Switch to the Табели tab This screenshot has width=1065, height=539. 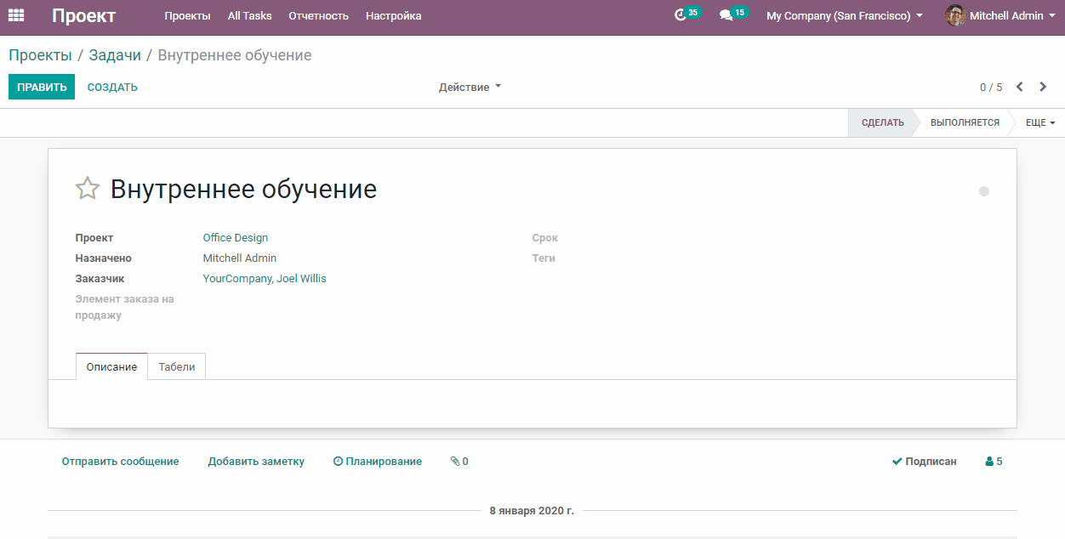click(177, 367)
